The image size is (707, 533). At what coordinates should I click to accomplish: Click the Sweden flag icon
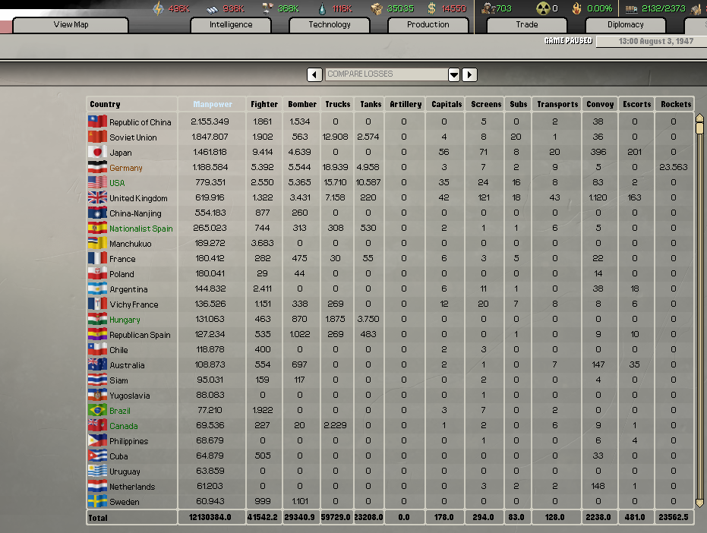(97, 501)
